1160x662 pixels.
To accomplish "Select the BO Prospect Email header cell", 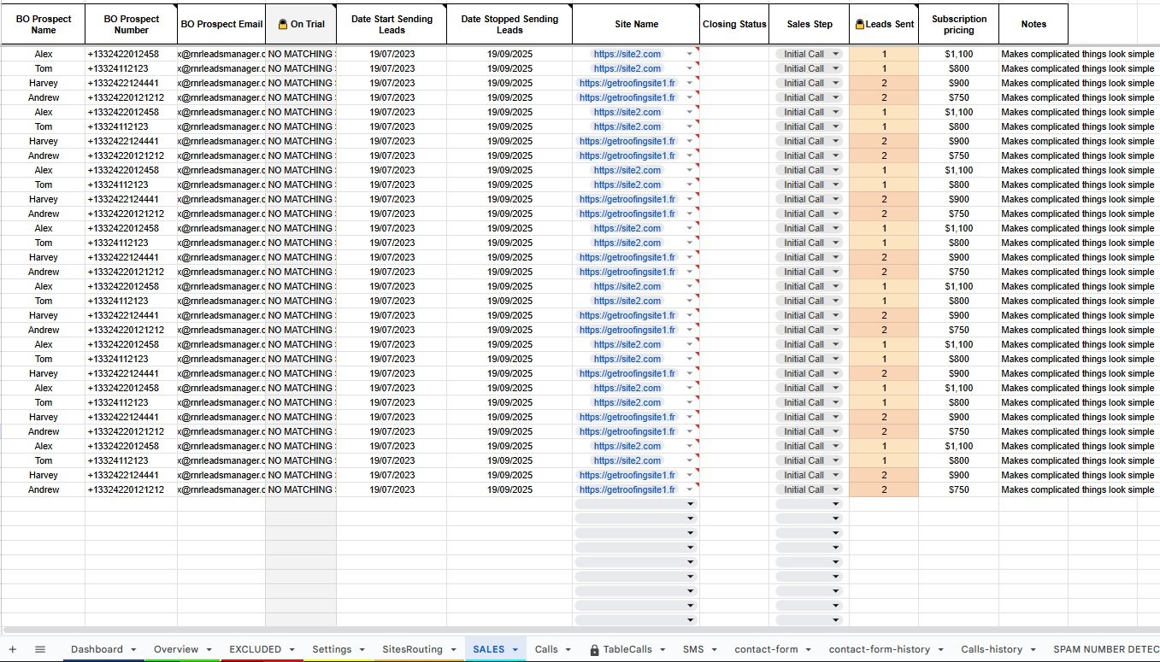I will [221, 24].
